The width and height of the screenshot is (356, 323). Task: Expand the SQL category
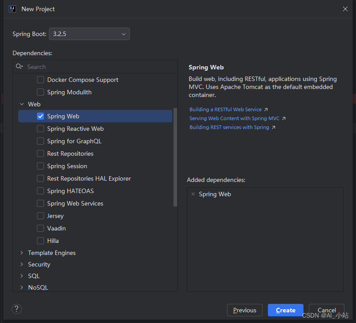[22, 276]
